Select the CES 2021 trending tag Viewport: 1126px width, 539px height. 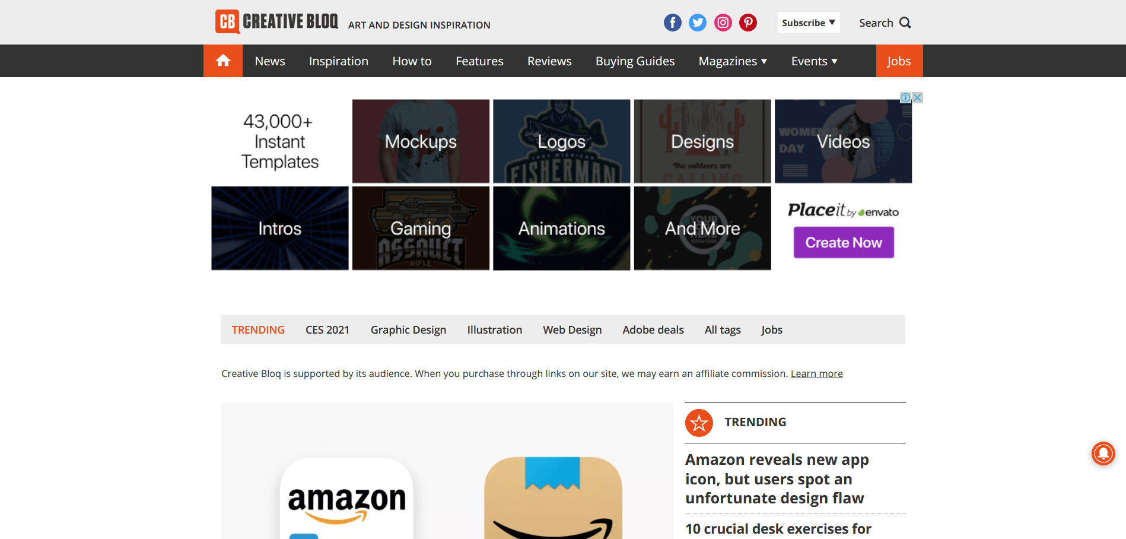click(x=327, y=329)
